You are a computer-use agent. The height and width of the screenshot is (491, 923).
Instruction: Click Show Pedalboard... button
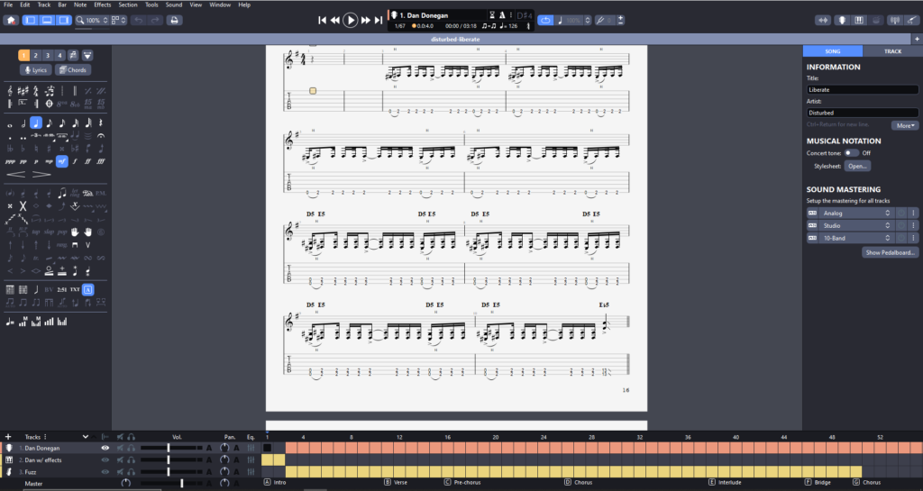890,252
